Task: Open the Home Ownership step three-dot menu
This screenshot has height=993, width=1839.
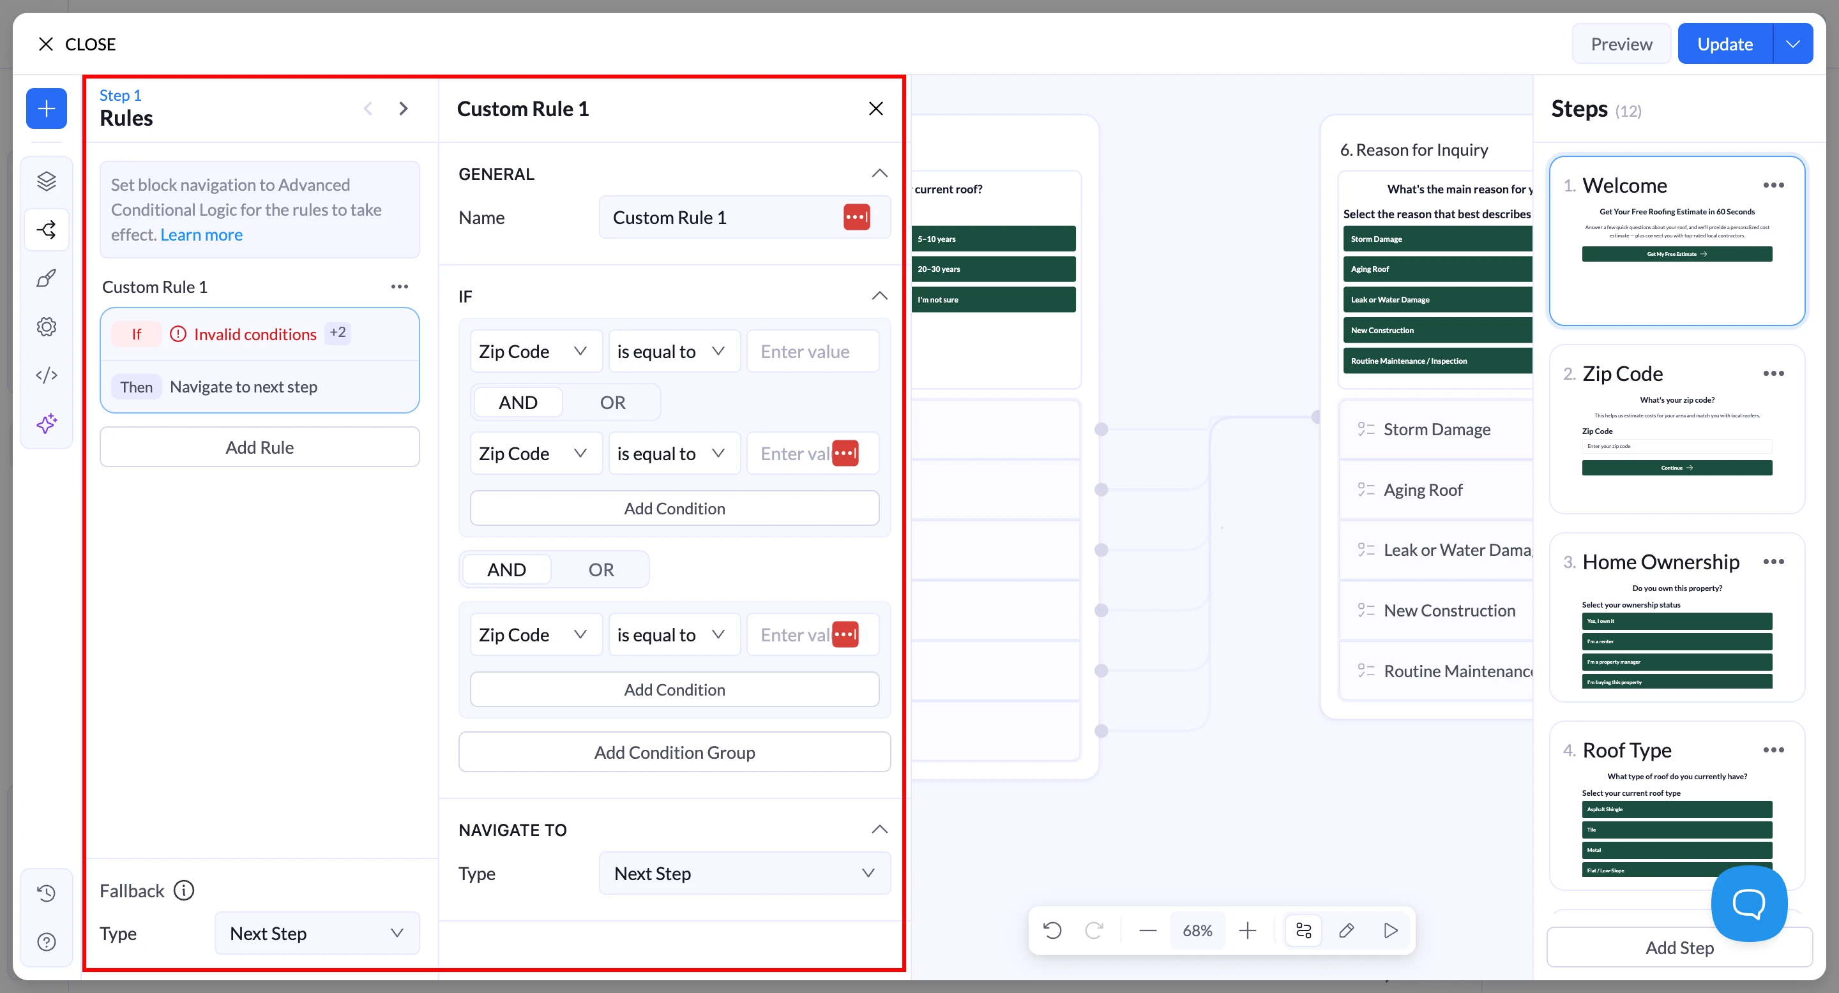Action: (x=1773, y=562)
